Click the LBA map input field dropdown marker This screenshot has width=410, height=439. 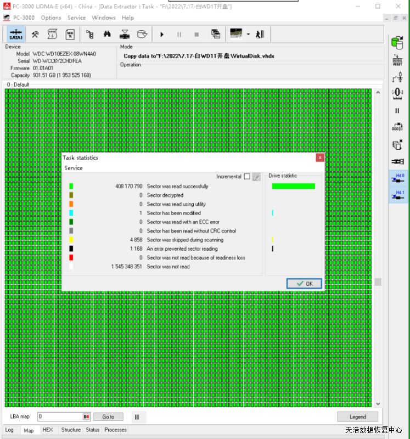click(x=86, y=417)
